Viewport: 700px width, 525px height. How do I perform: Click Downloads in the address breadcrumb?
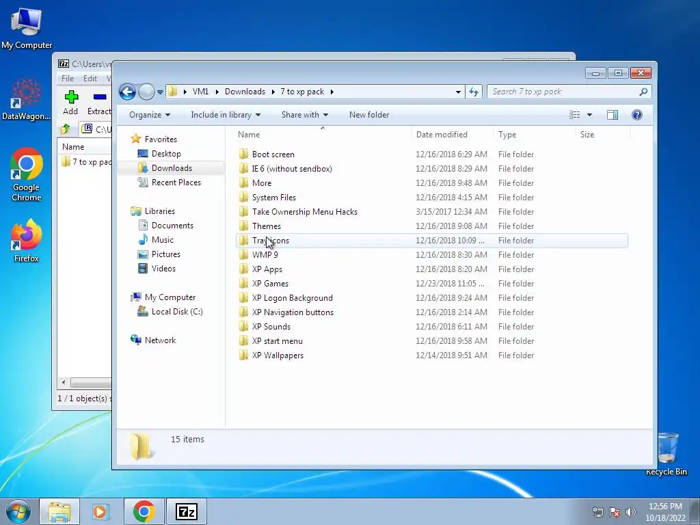[245, 92]
